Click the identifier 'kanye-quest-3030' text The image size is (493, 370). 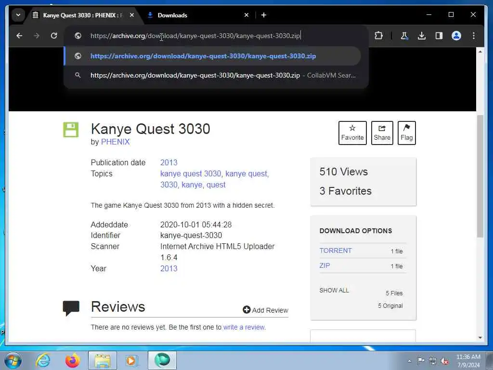coord(191,235)
